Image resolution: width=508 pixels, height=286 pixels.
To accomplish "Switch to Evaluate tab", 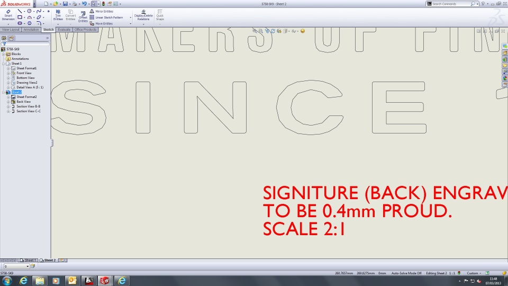I will click(x=64, y=30).
